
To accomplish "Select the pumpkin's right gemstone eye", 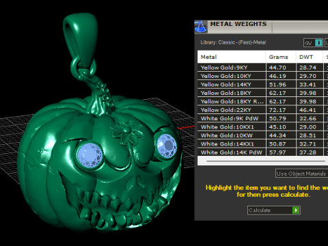I will tap(167, 146).
